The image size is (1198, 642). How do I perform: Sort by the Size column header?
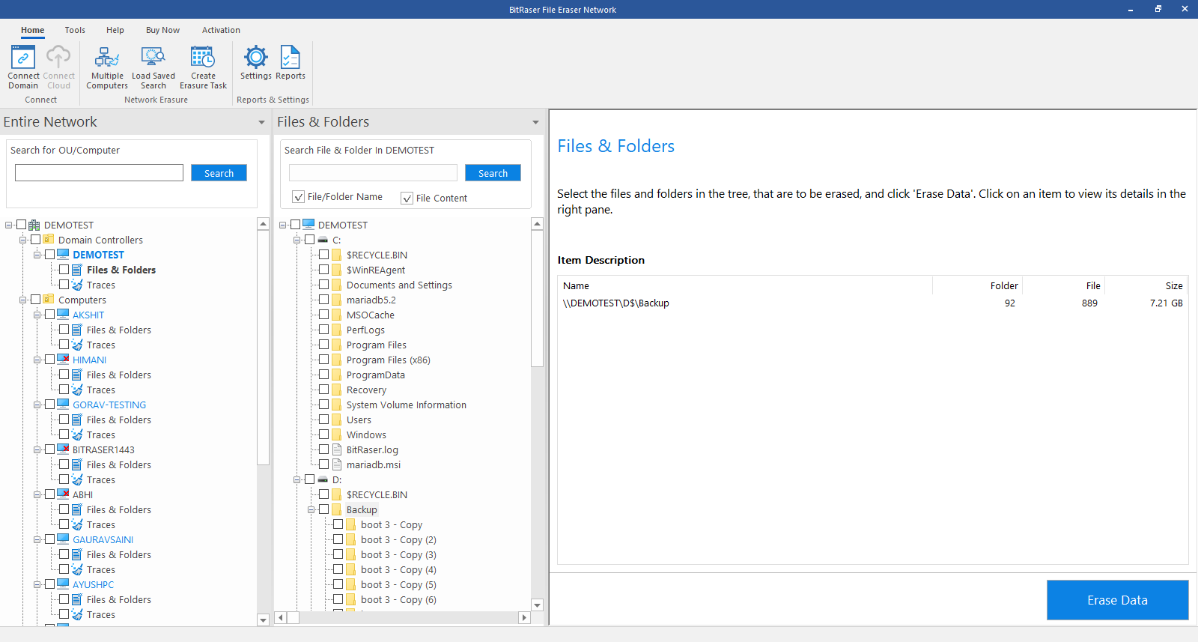[1146, 285]
